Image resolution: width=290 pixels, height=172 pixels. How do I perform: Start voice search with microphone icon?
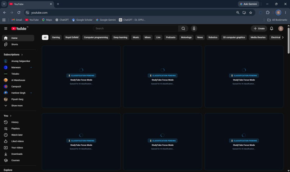(x=194, y=28)
